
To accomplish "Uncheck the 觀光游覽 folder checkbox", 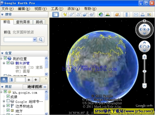I will pos(8,63).
